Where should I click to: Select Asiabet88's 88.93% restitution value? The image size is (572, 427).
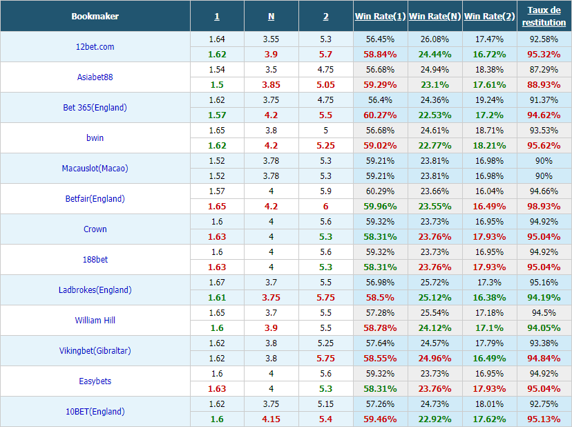[544, 85]
